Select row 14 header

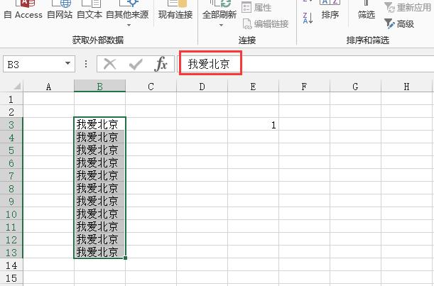[11, 265]
